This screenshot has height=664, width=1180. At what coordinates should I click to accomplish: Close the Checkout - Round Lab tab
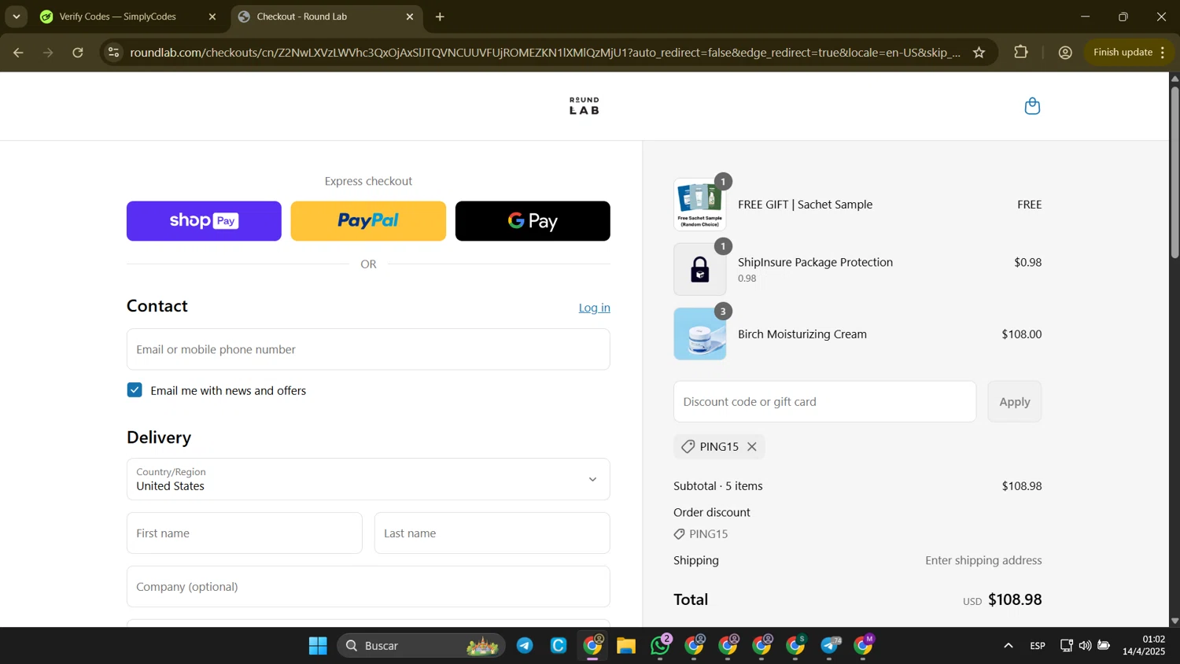[x=409, y=17]
